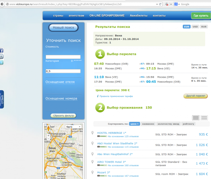Select the 1 040 € price

(202, 154)
